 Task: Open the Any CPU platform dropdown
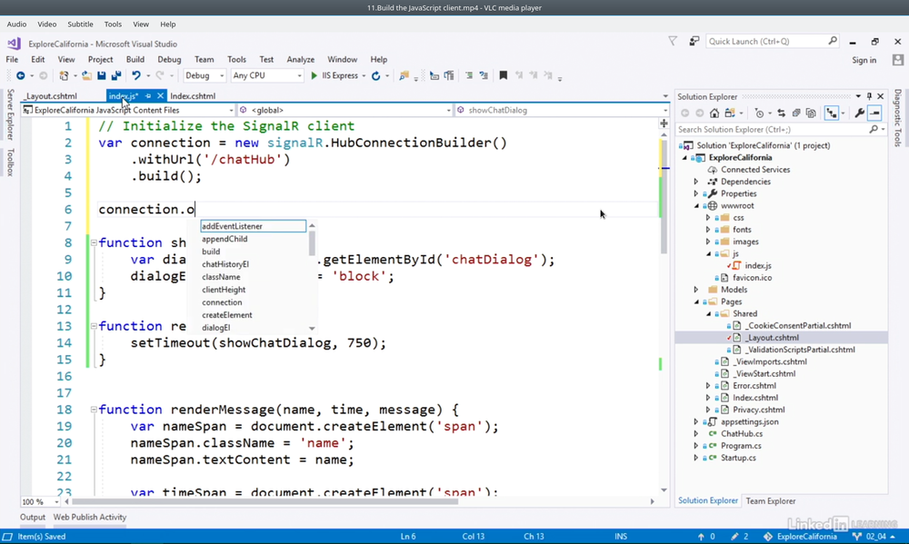(266, 76)
